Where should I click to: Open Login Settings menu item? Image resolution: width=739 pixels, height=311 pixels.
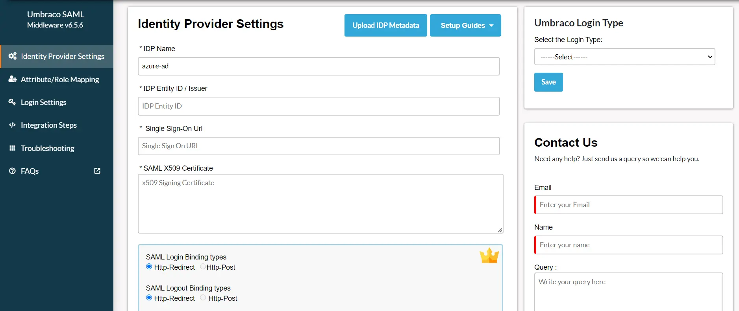57,102
